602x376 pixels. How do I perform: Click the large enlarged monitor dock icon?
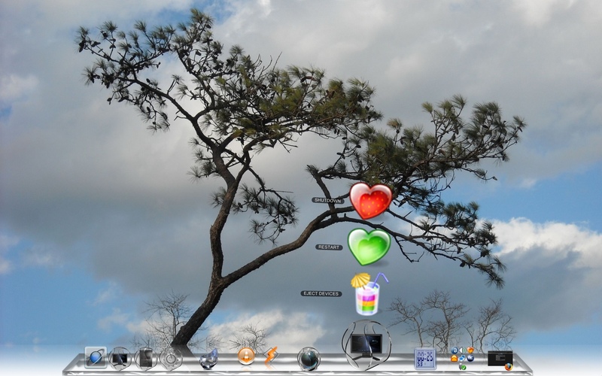(366, 345)
